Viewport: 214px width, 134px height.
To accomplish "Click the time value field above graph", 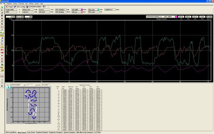I will (x=10, y=17).
